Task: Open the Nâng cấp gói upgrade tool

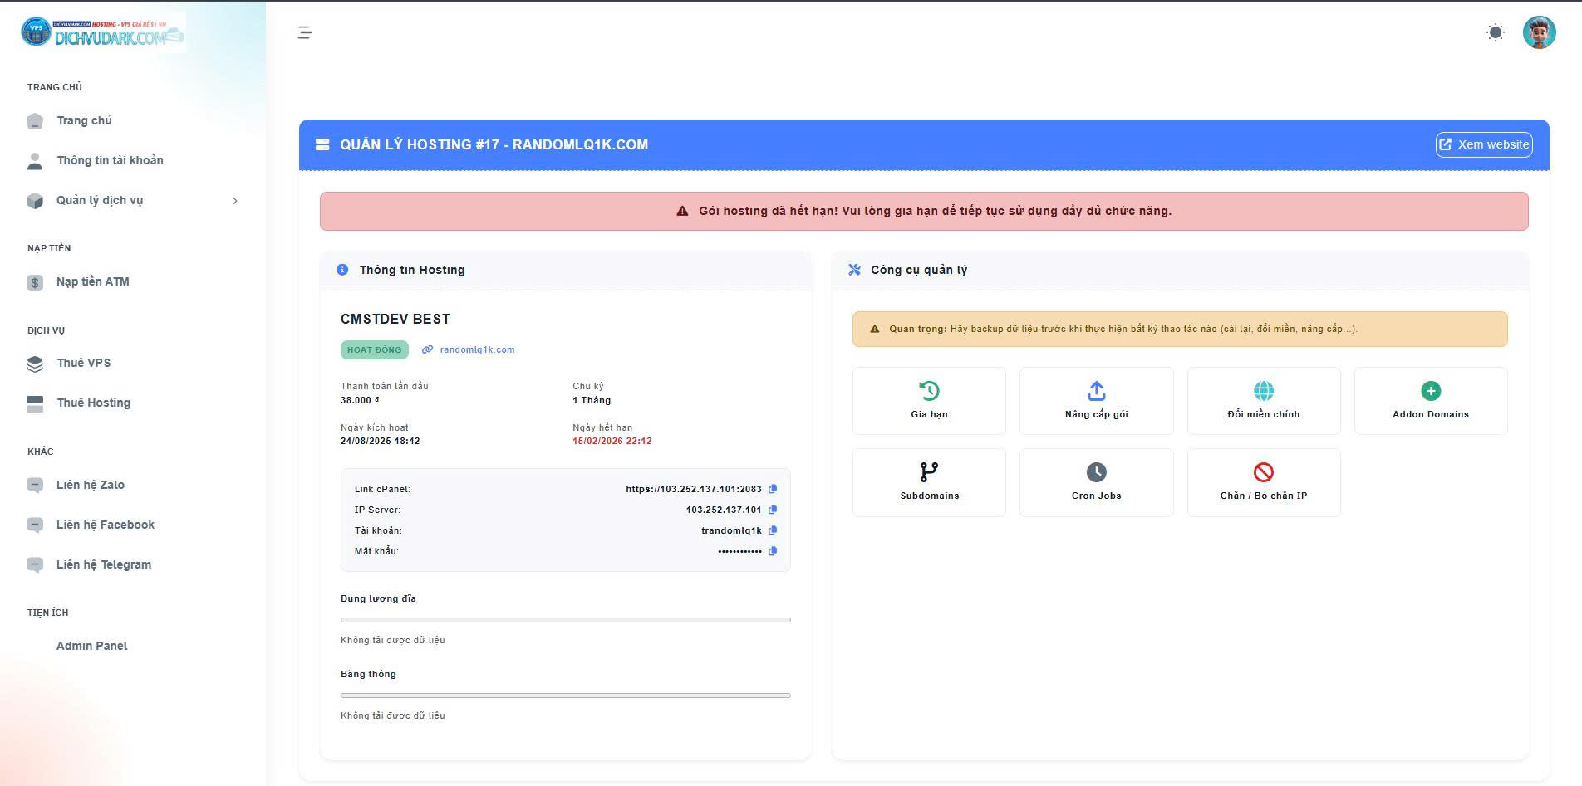Action: 1096,391
